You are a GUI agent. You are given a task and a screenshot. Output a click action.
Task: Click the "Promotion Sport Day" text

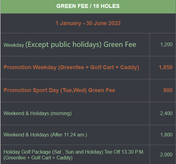31,90
